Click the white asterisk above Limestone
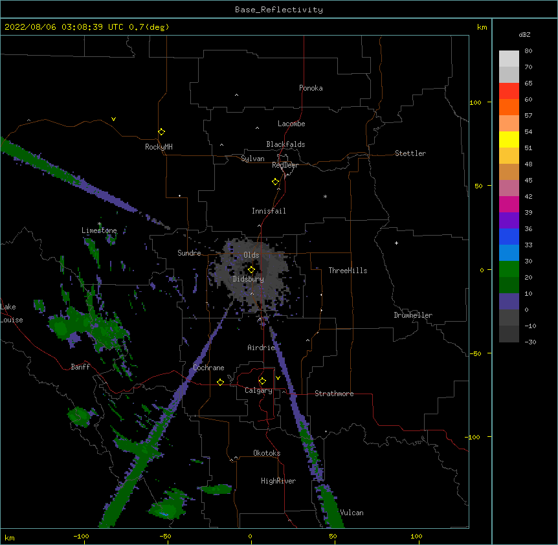The image size is (558, 545). coord(100,224)
